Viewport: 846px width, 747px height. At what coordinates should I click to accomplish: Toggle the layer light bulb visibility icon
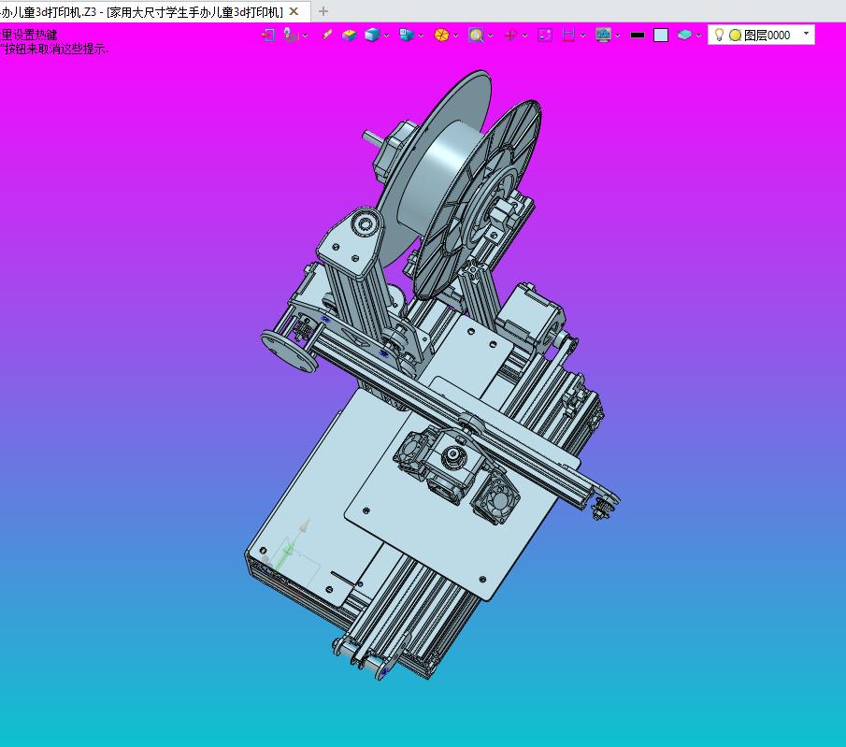click(719, 36)
